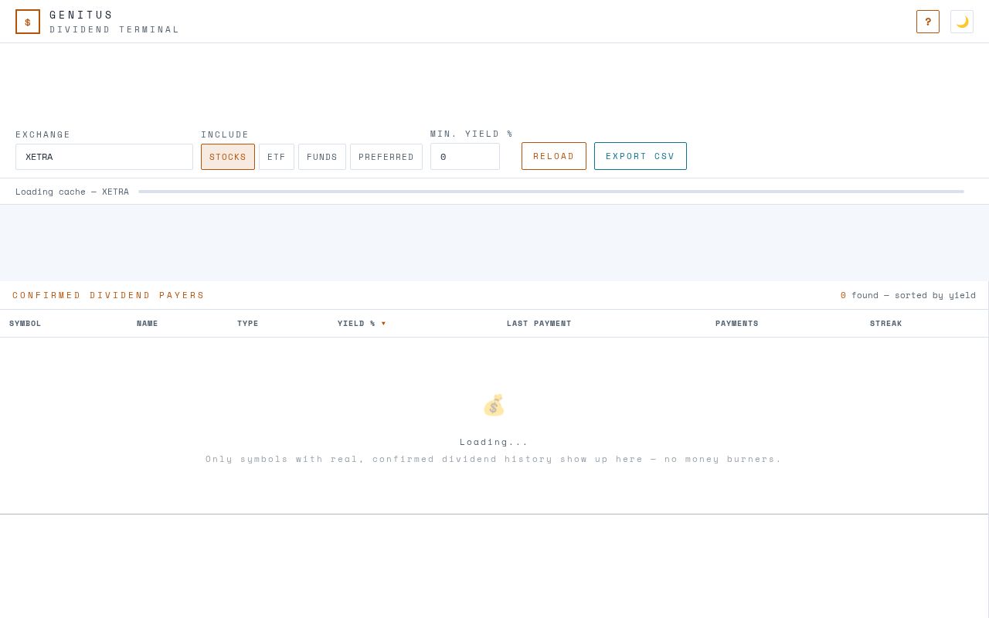Toggle dark mode with the moon icon
Screen dimensions: 989x618
(x=962, y=22)
